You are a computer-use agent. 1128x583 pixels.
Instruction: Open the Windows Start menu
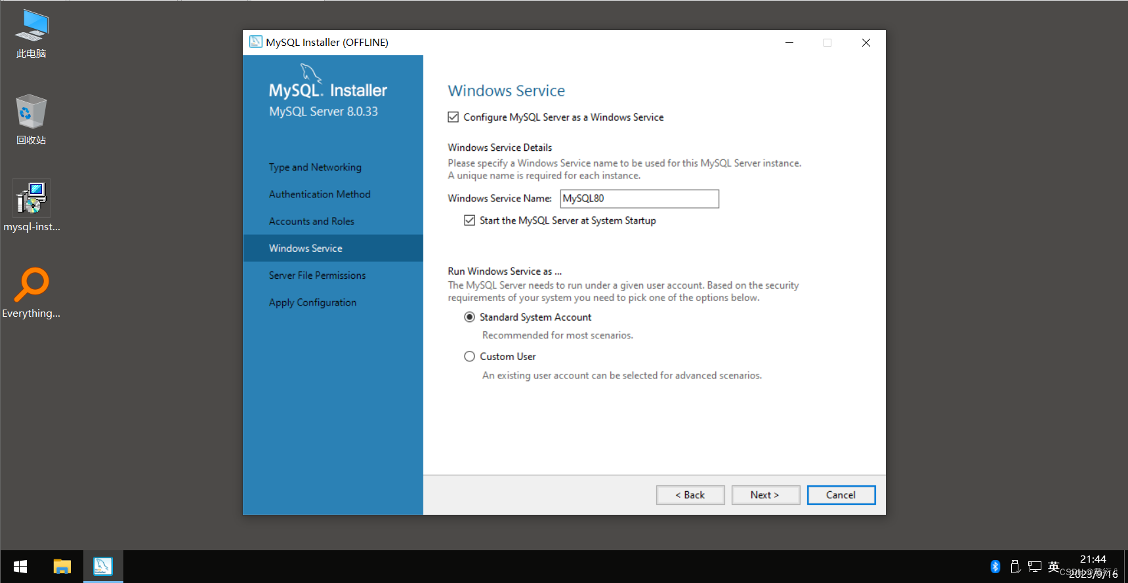(x=20, y=567)
